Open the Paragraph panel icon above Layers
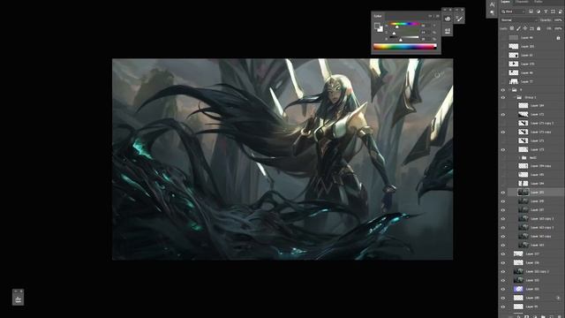The image size is (565, 318). (493, 12)
